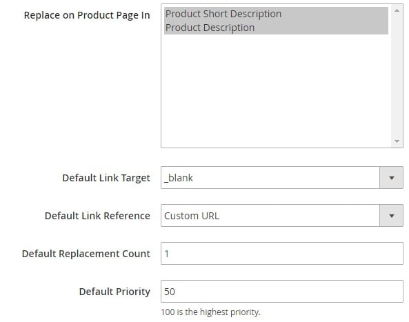Click the listbox vertical scrollbar track

point(397,76)
